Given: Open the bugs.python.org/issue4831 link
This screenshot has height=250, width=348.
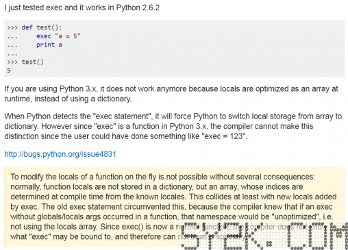Looking at the screenshot, I should [60, 154].
